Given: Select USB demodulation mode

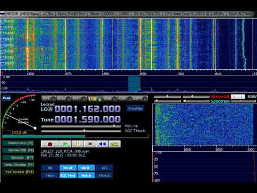Looking at the screenshot, I should 110,99.
